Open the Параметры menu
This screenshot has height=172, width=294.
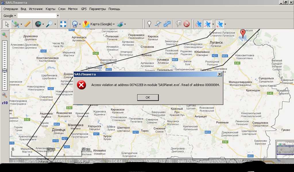97,9
